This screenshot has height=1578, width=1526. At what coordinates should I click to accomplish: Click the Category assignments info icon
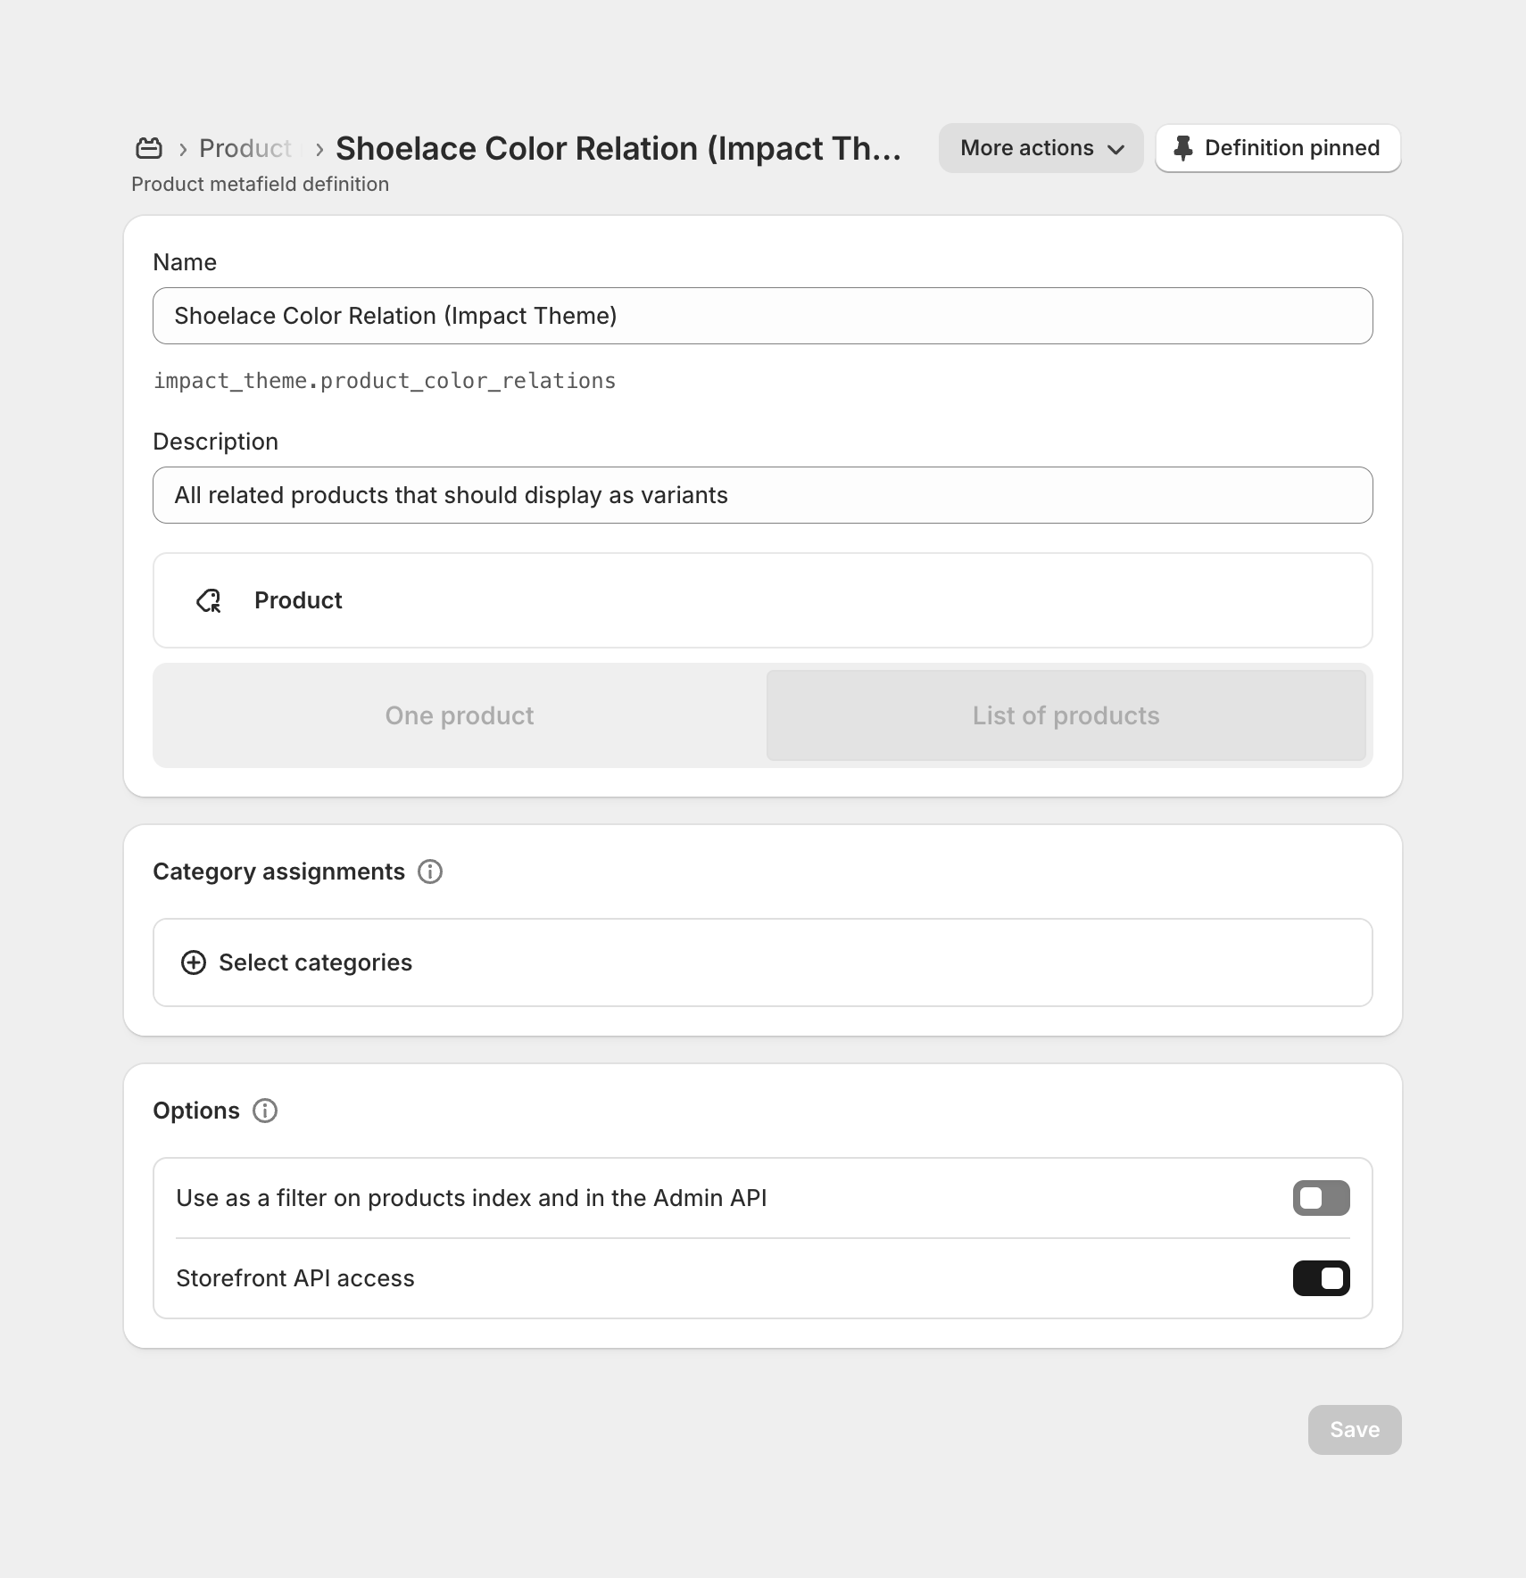click(x=430, y=872)
